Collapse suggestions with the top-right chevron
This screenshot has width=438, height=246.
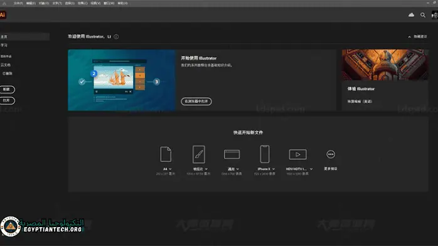point(409,37)
